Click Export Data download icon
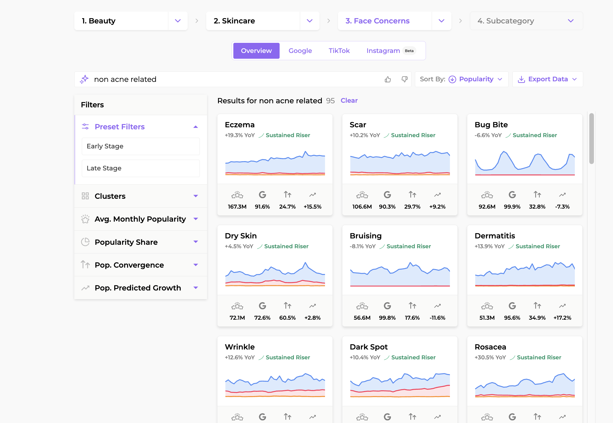Viewport: 613px width, 423px height. tap(521, 79)
